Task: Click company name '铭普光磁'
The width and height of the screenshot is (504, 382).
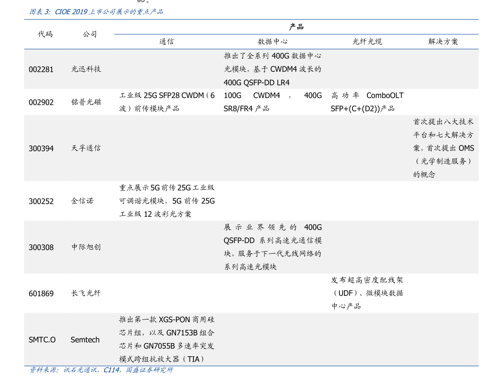Action: [86, 102]
